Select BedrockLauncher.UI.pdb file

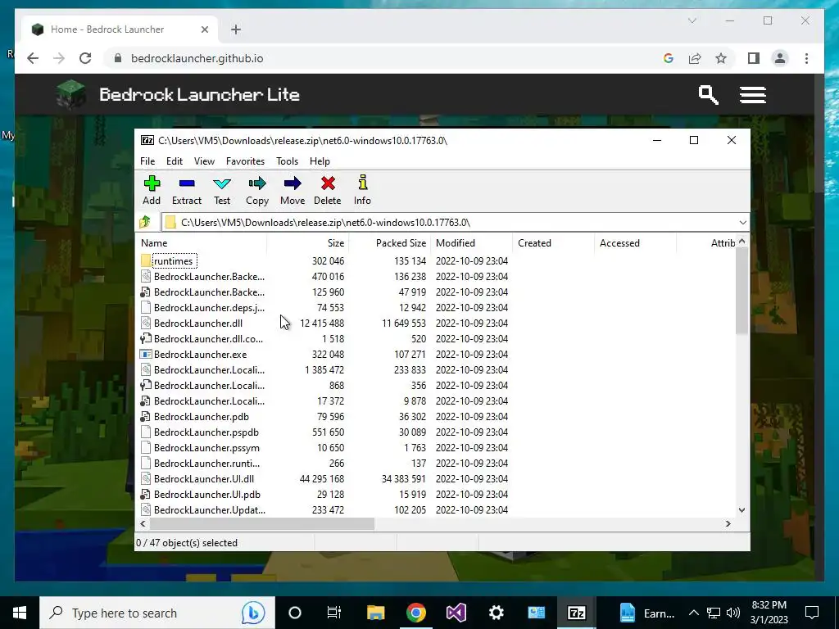click(x=207, y=494)
